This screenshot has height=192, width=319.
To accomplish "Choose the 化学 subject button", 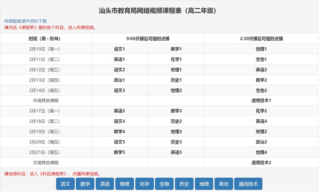I will pos(145,184).
